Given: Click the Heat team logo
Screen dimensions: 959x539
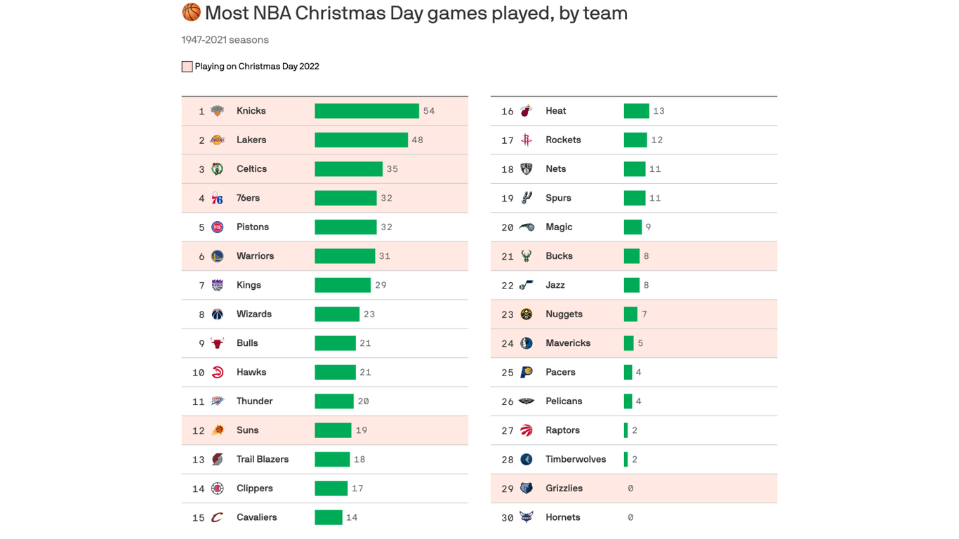Looking at the screenshot, I should tap(527, 111).
